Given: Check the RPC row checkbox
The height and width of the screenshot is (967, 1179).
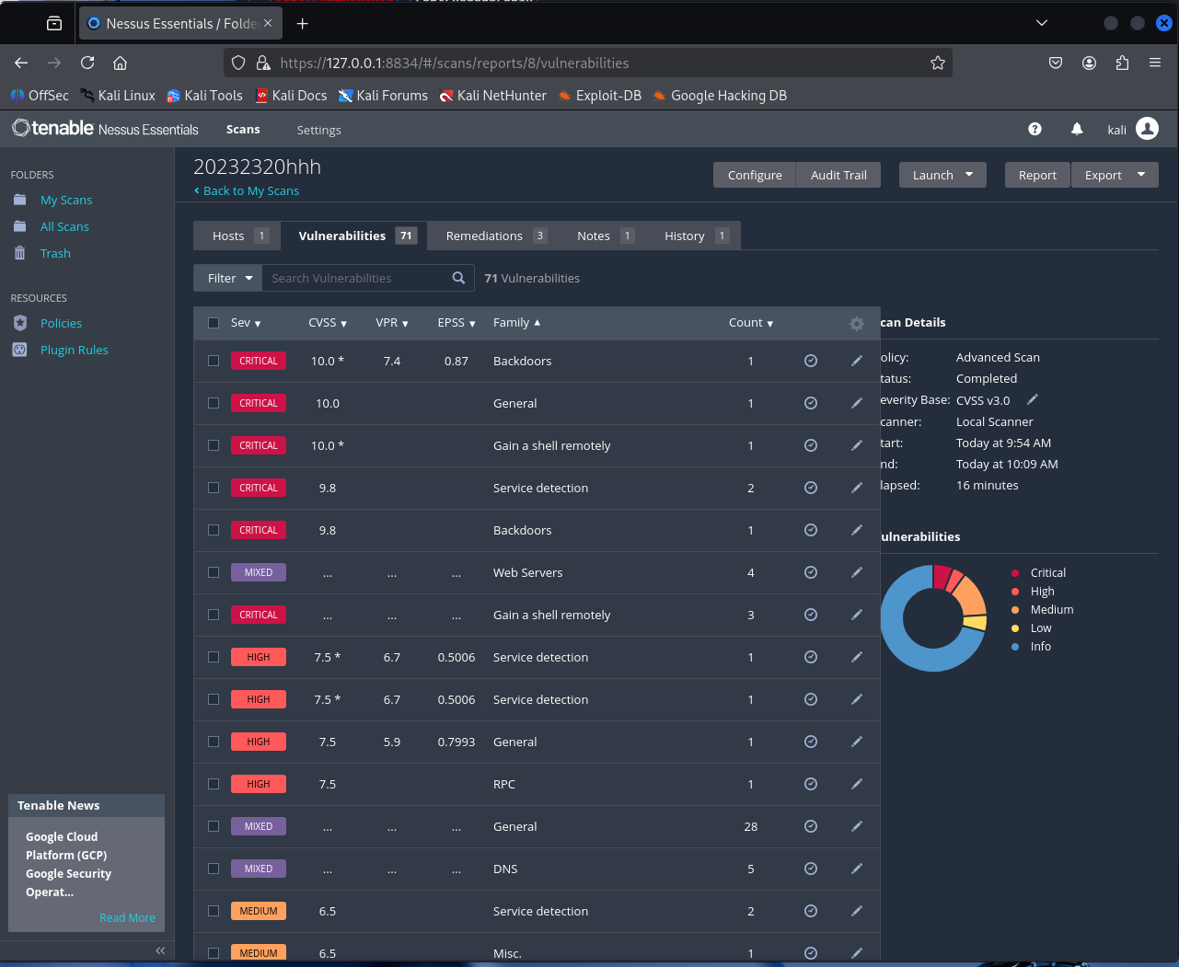Looking at the screenshot, I should [x=214, y=784].
